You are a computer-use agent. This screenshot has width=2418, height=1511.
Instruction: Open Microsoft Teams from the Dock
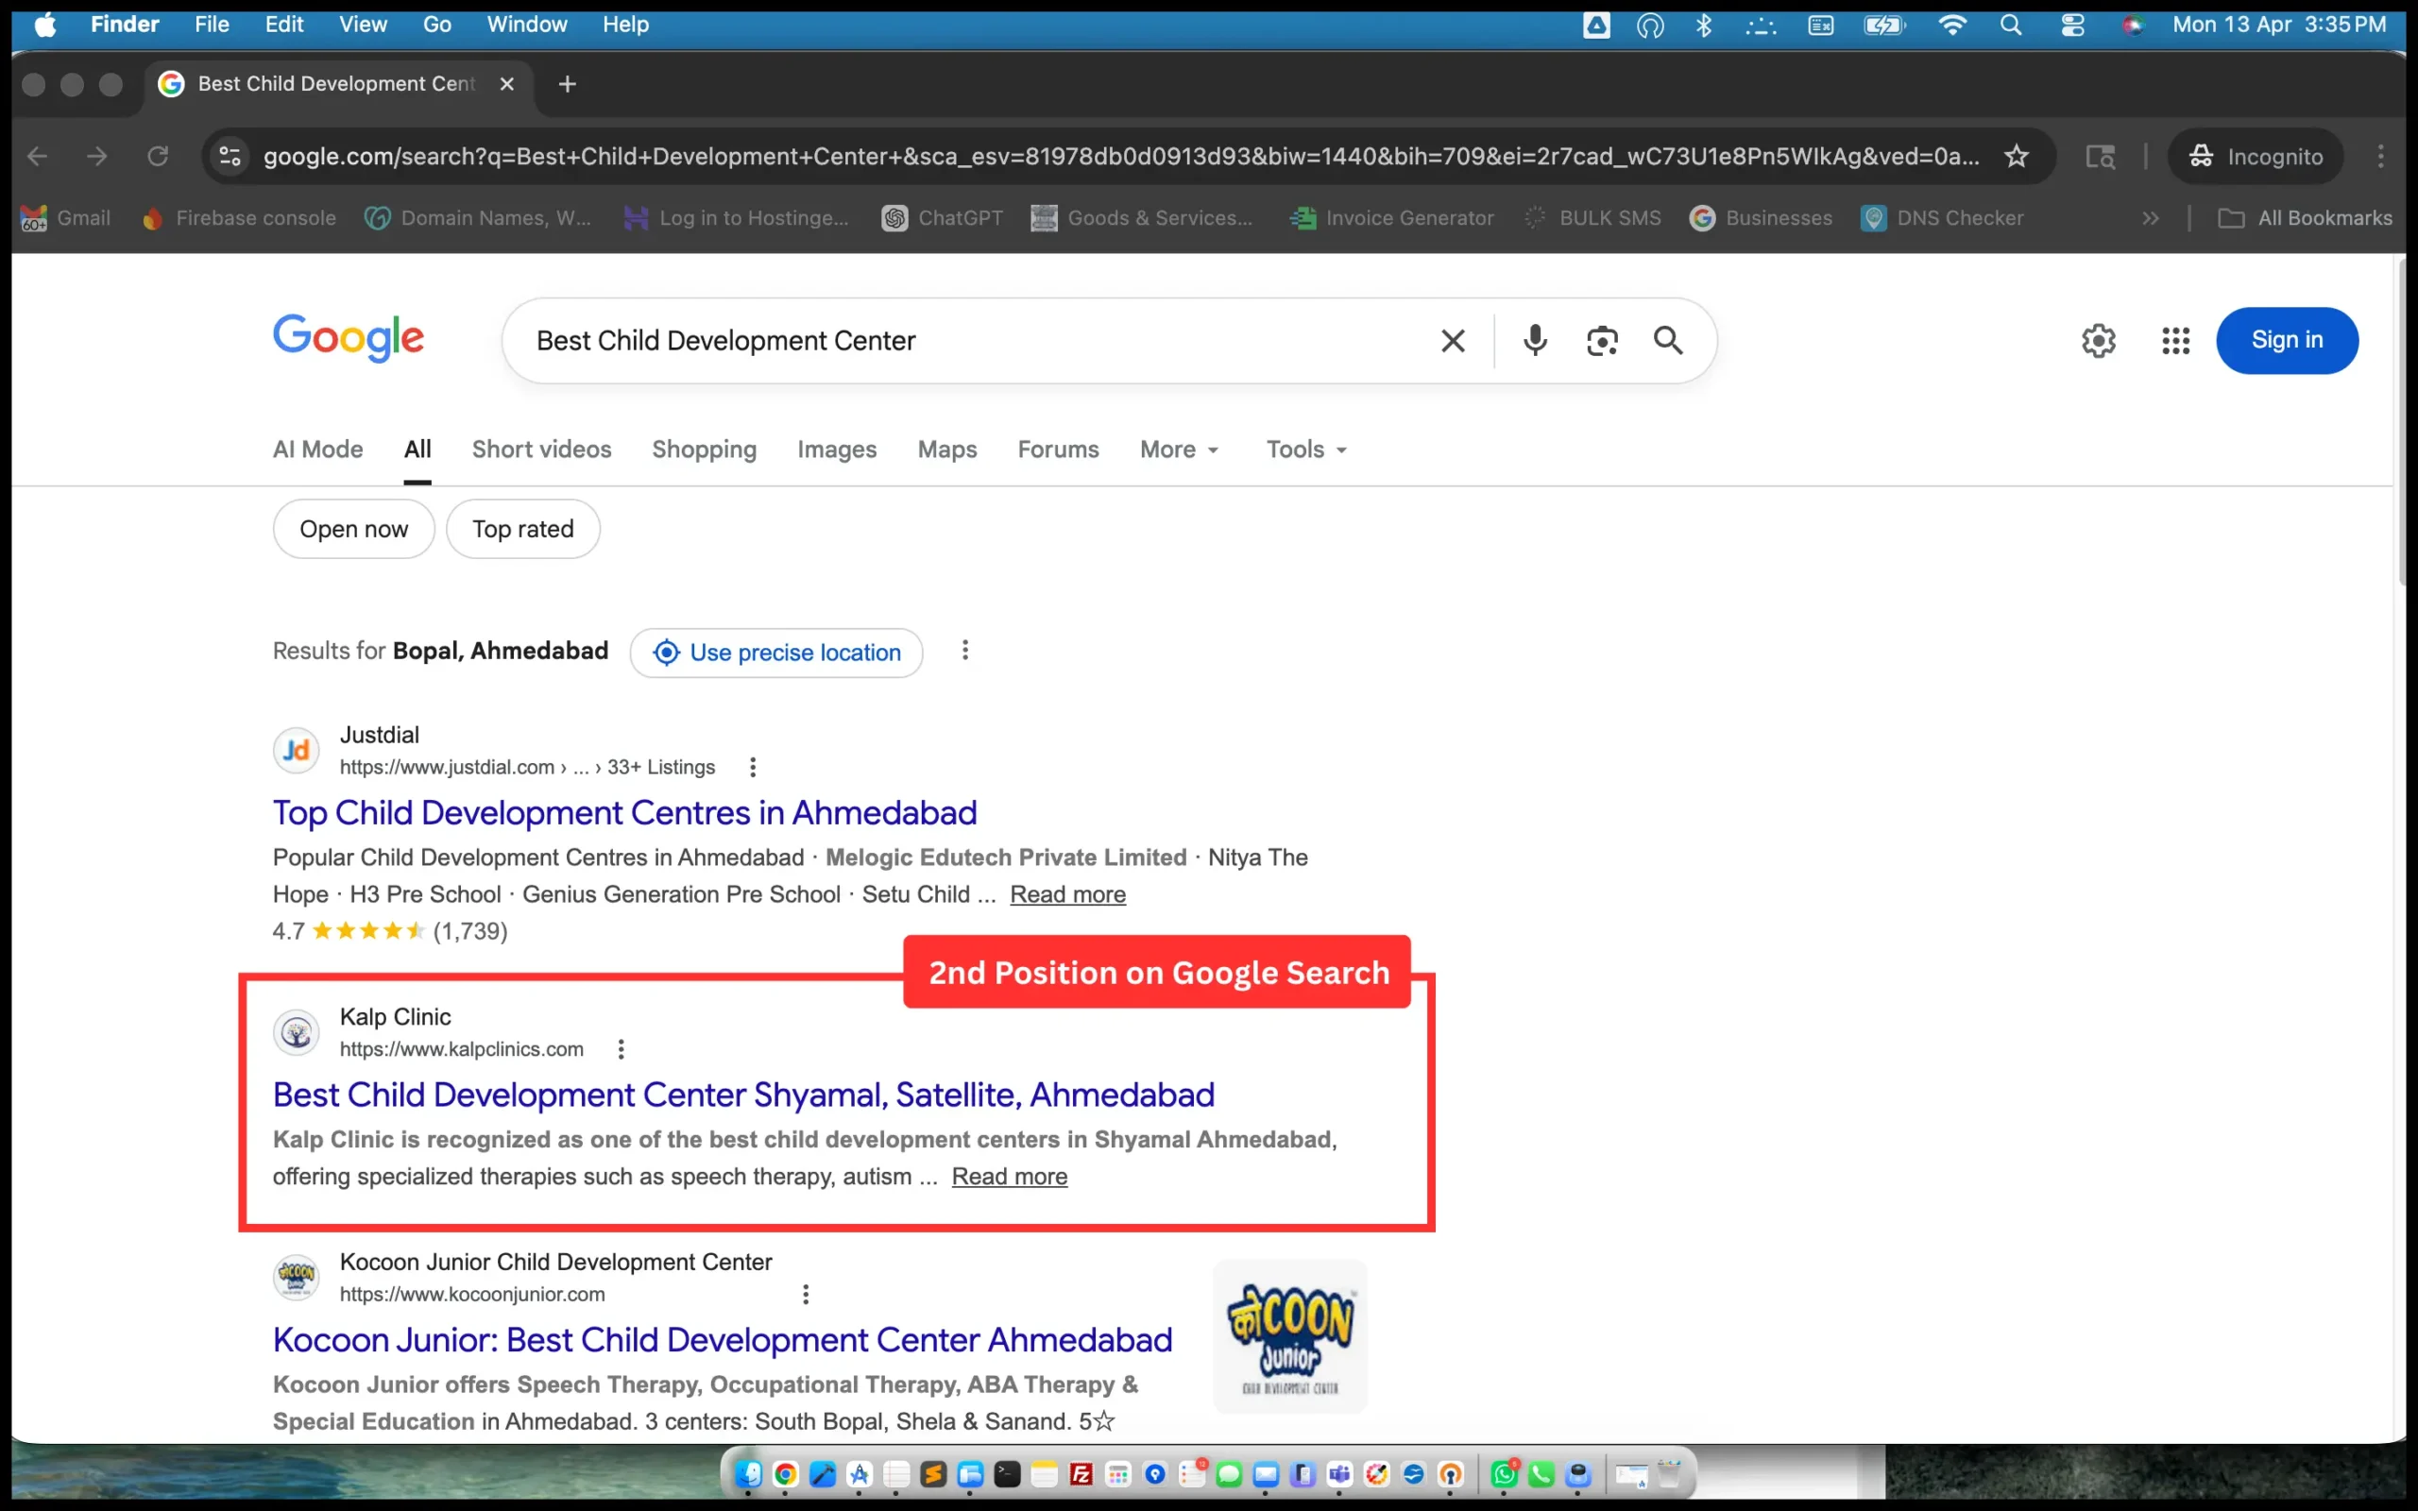click(1340, 1474)
